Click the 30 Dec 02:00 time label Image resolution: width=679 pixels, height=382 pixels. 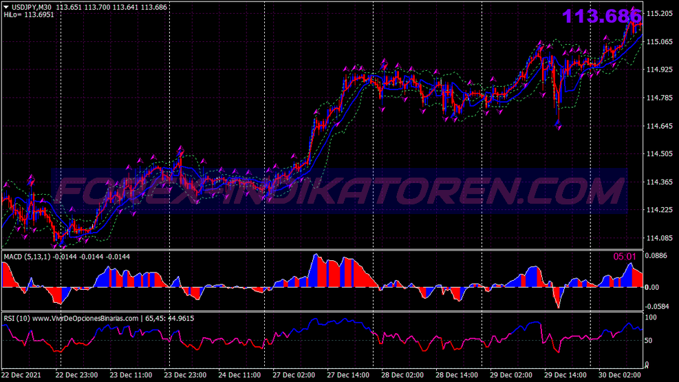tap(620, 375)
